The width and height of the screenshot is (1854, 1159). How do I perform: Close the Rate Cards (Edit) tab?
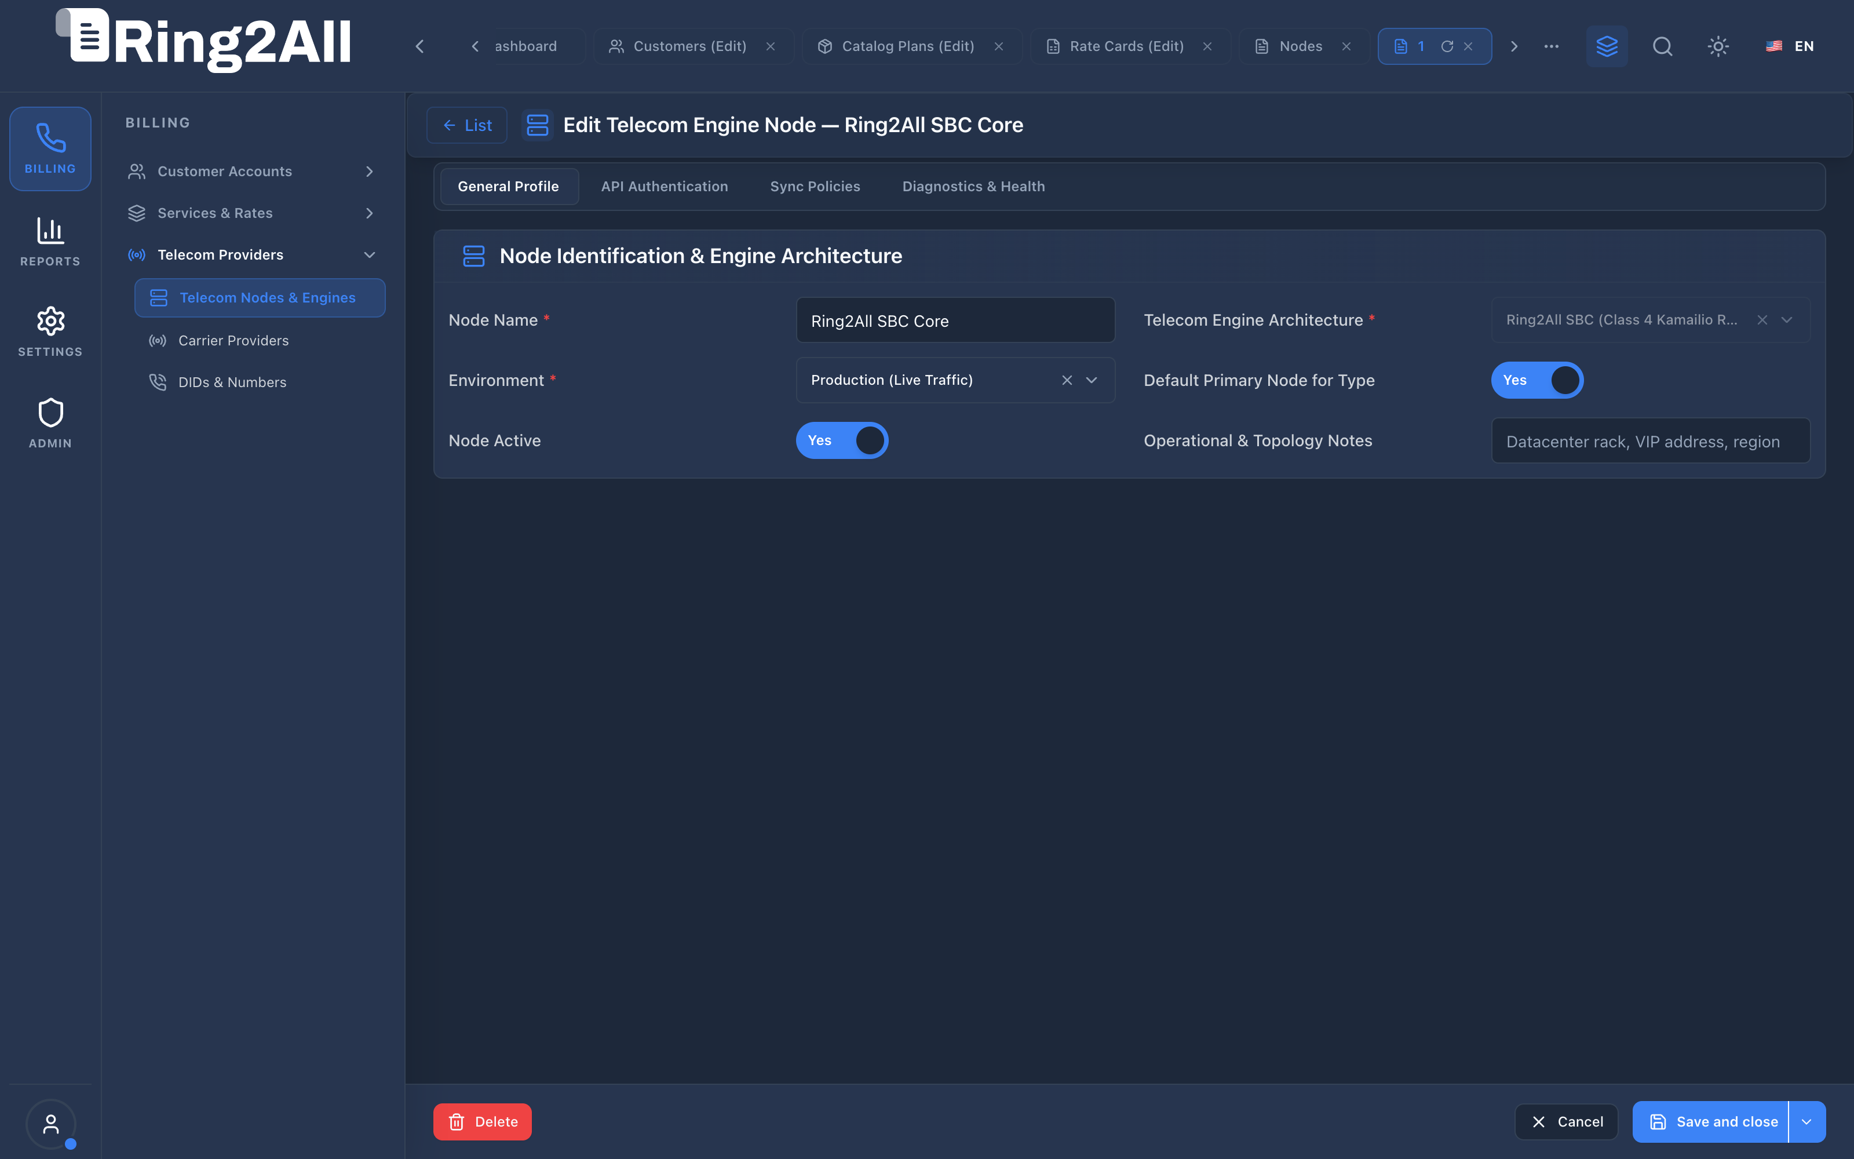[1207, 46]
